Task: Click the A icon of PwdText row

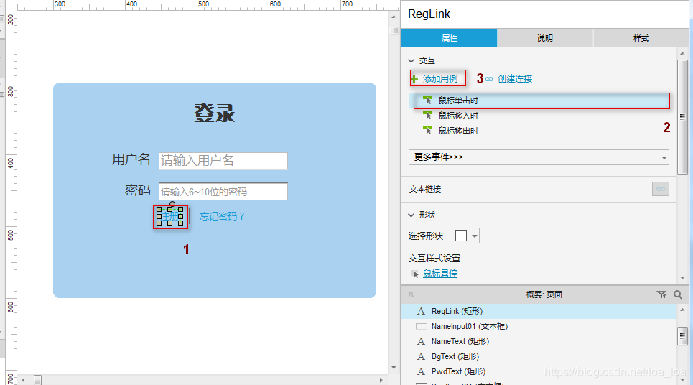Action: coord(421,371)
